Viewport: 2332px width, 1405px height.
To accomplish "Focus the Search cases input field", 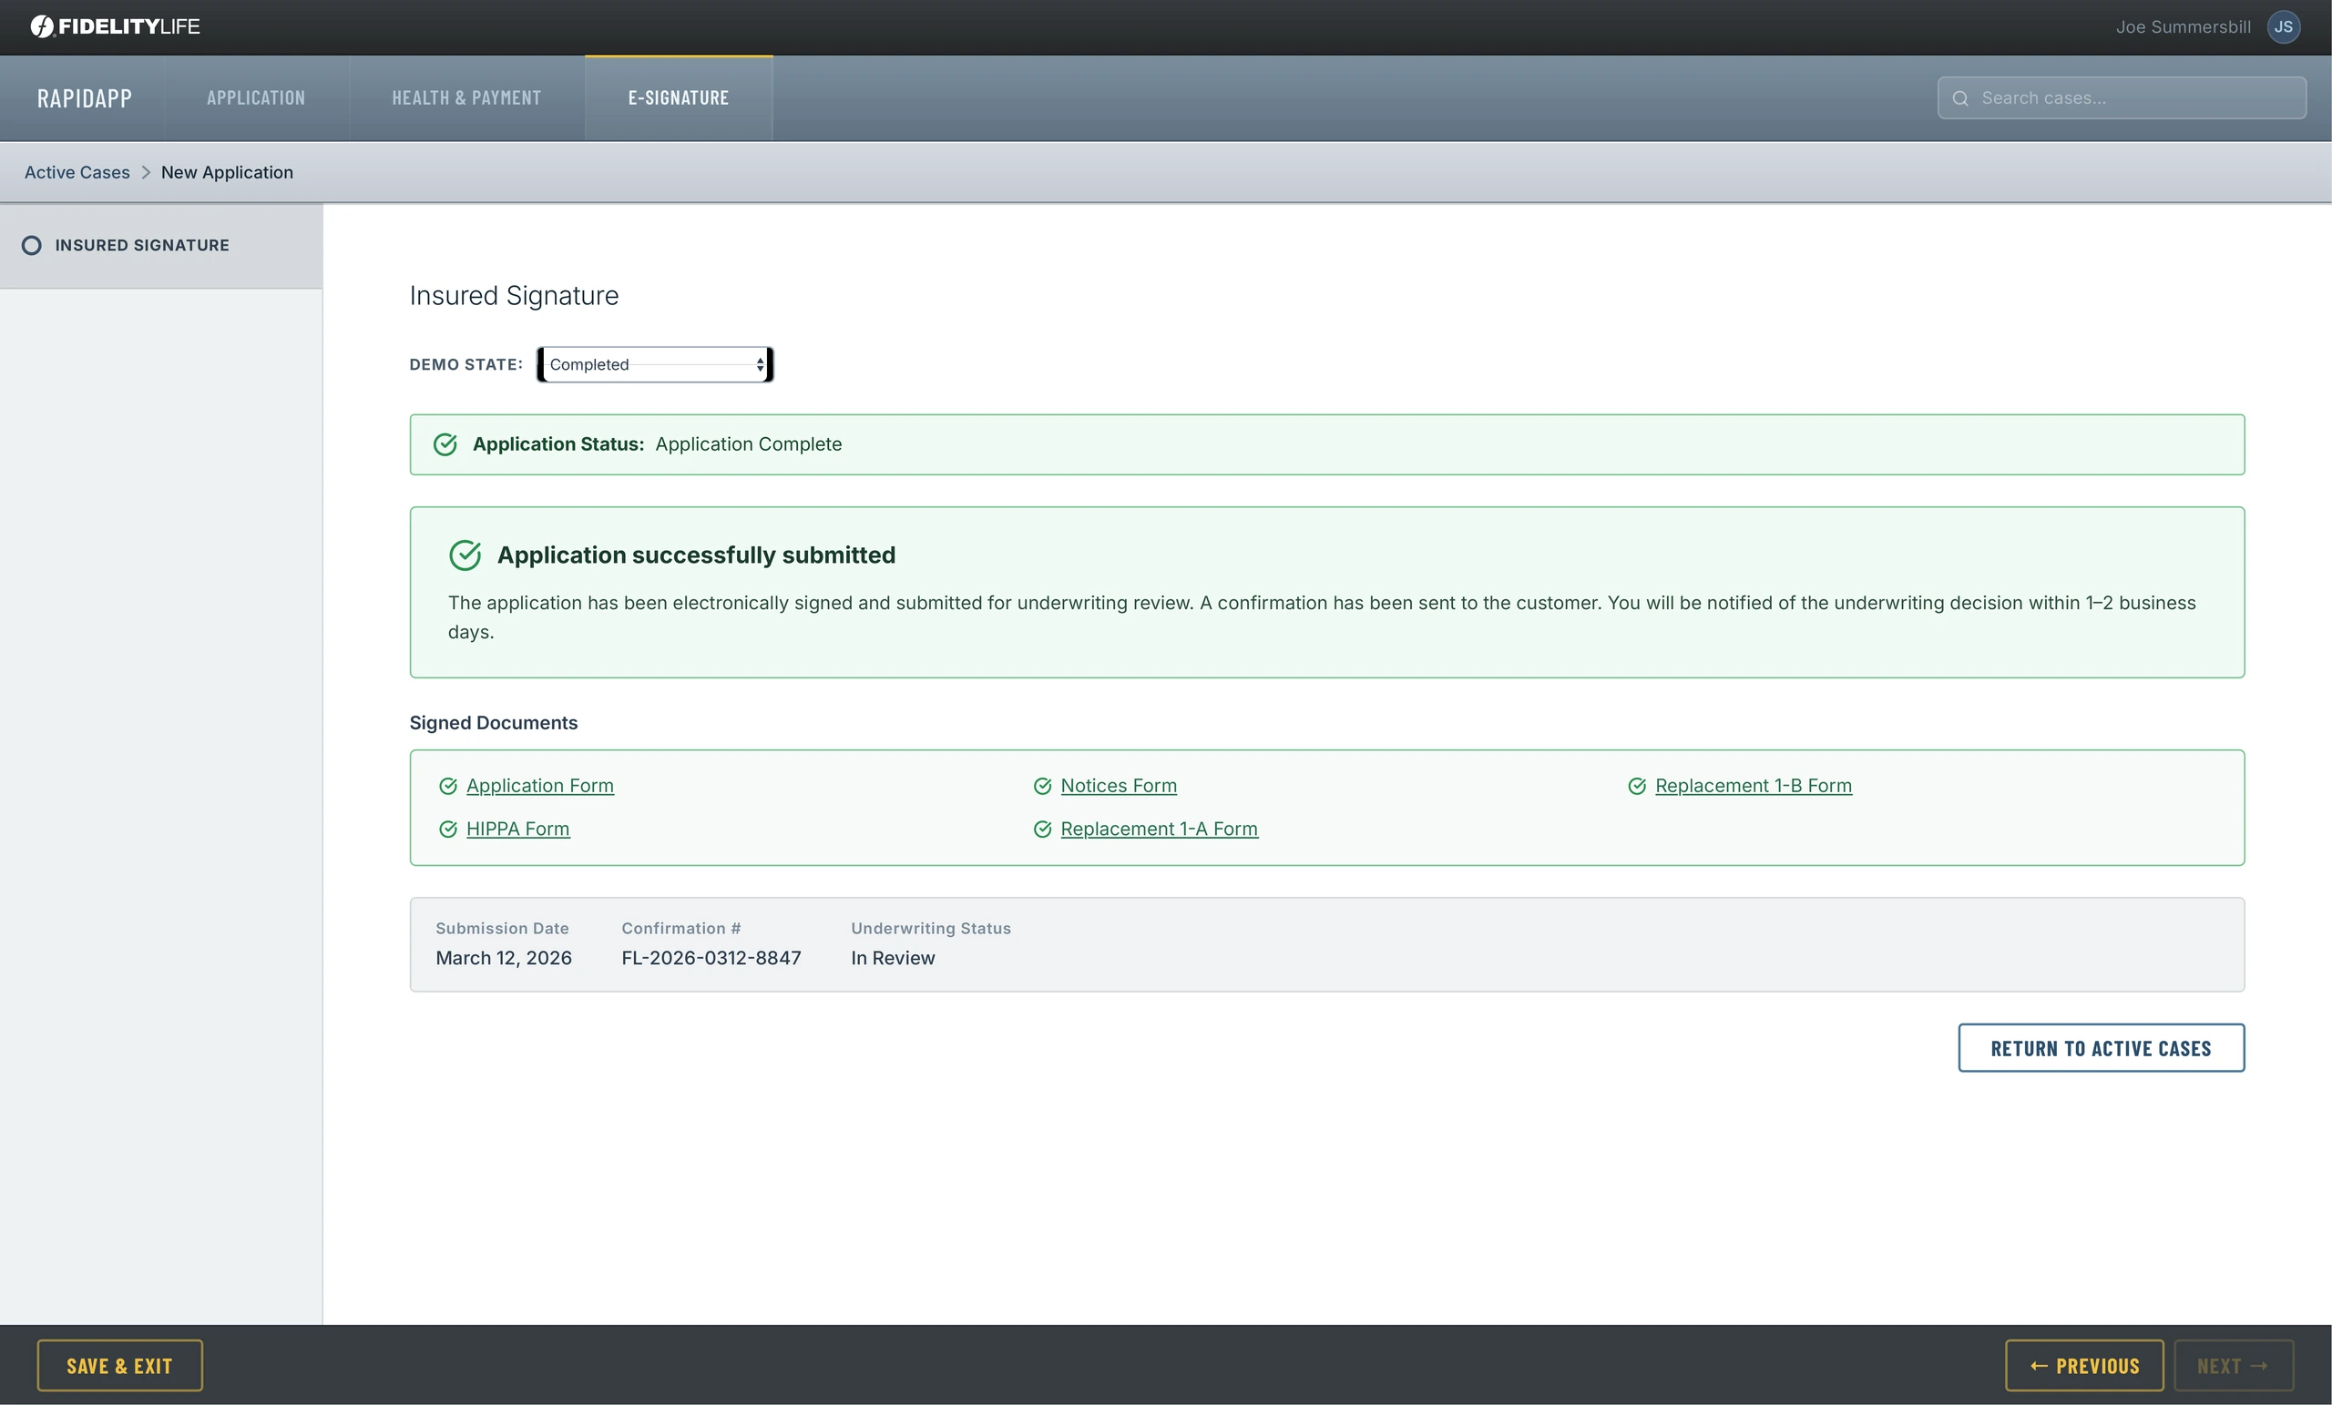I will pyautogui.click(x=2121, y=98).
